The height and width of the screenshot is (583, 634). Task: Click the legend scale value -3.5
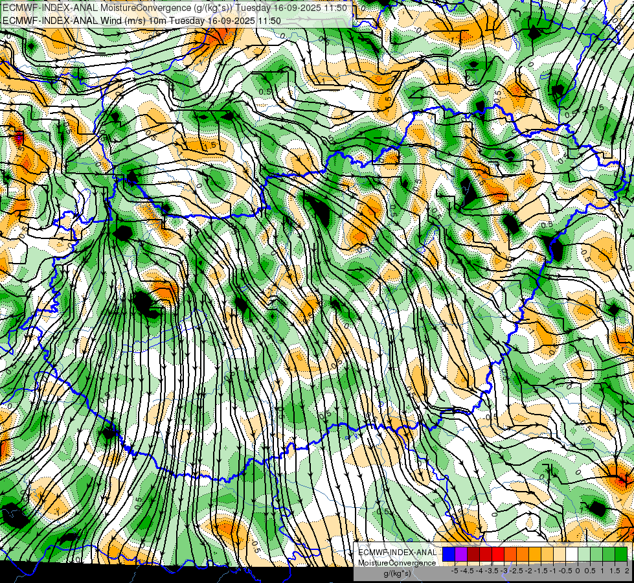[x=492, y=571]
